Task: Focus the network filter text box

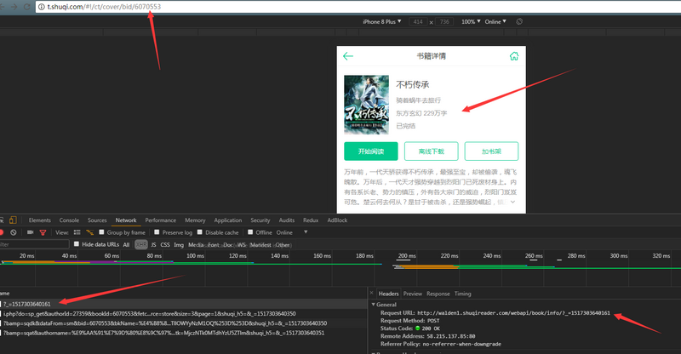Action: pyautogui.click(x=34, y=244)
